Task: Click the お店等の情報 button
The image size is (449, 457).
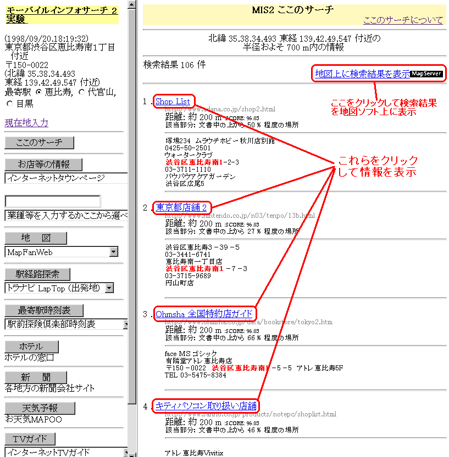Action: pyautogui.click(x=43, y=165)
